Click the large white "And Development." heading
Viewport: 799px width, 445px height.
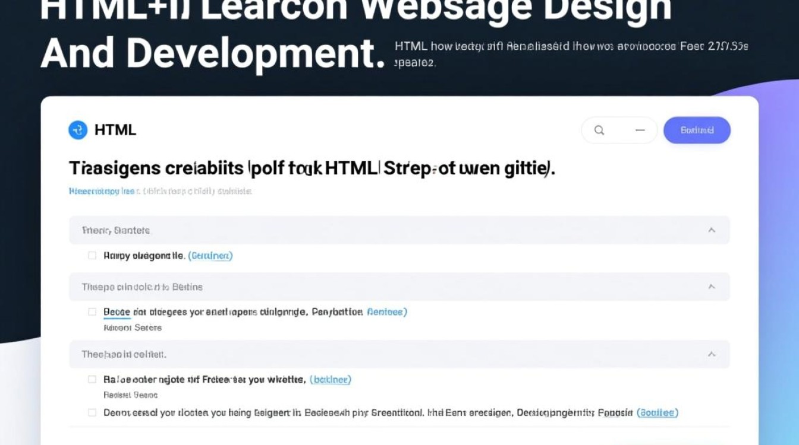pyautogui.click(x=213, y=53)
